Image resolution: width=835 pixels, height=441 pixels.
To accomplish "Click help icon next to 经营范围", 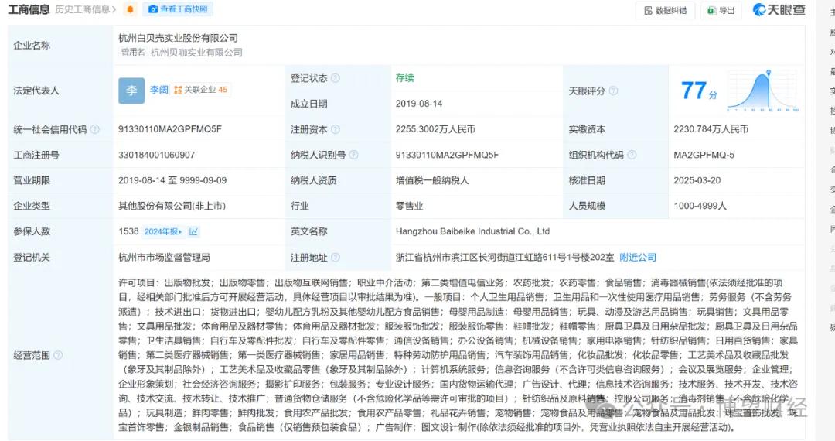I will pyautogui.click(x=58, y=354).
